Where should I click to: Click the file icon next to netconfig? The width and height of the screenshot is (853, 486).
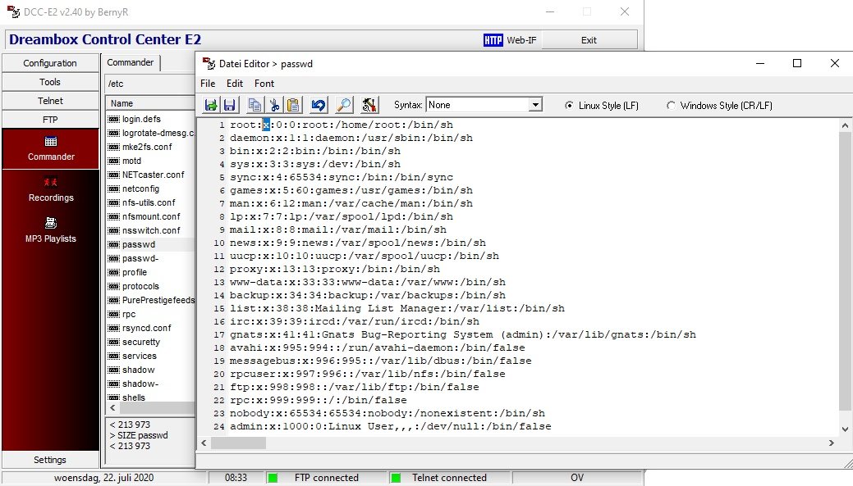click(x=113, y=189)
